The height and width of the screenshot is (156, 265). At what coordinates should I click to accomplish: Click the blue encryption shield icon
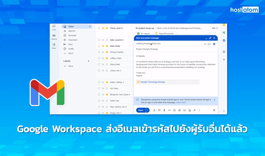point(214,44)
